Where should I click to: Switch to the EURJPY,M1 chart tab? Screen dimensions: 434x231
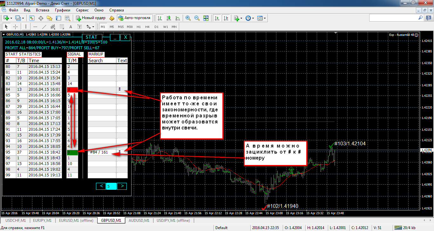click(x=42, y=220)
